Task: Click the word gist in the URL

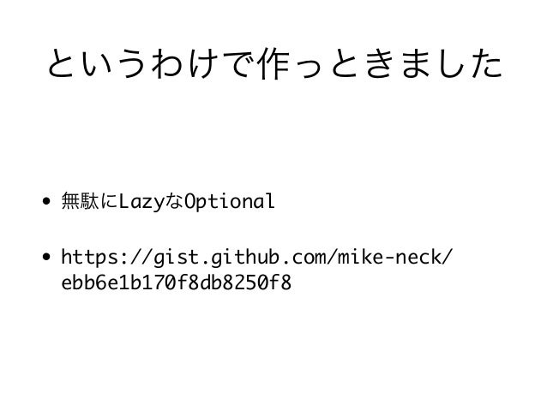Action: (176, 258)
